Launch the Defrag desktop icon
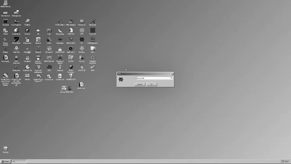This screenshot has height=164, width=291. (82, 59)
